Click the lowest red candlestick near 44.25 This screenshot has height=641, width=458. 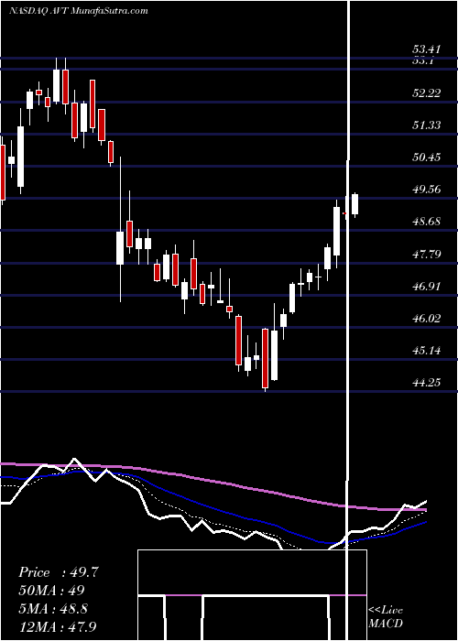coord(266,359)
